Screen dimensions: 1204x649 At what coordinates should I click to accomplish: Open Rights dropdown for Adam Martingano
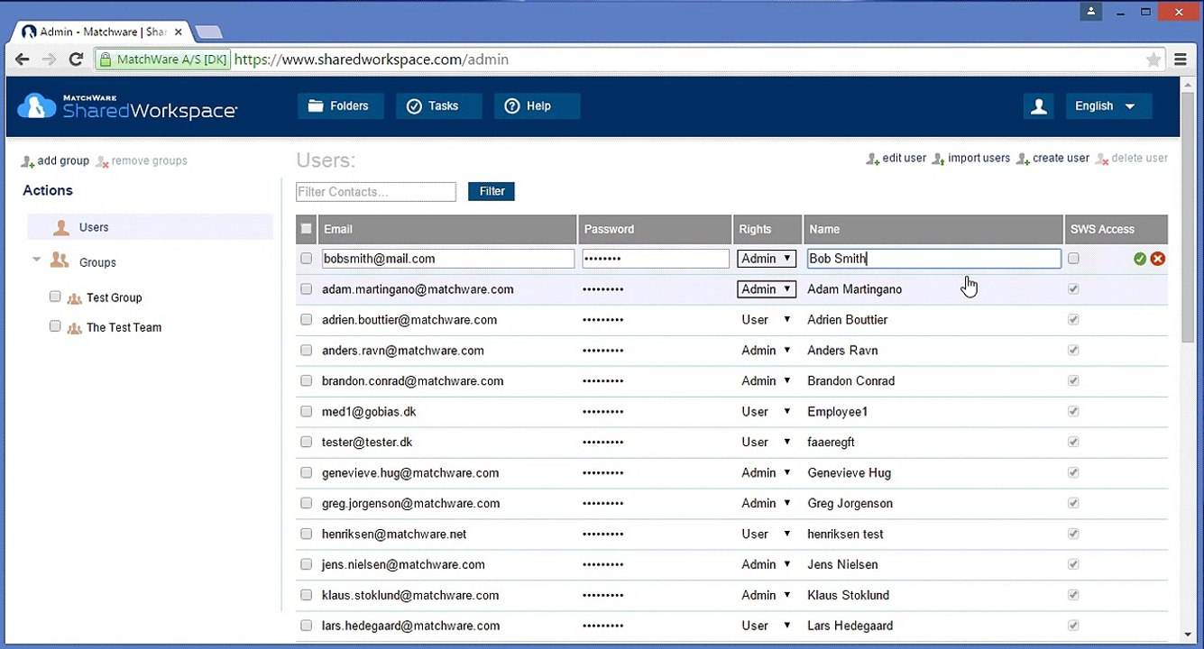click(767, 289)
